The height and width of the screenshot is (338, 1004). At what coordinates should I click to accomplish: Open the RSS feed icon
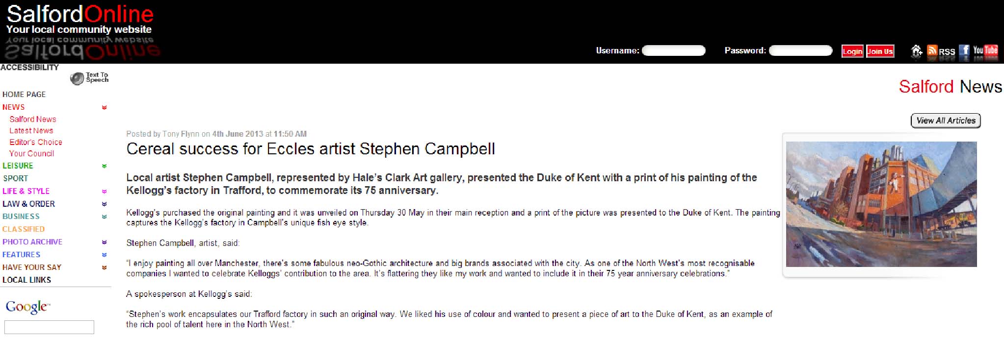tap(932, 50)
